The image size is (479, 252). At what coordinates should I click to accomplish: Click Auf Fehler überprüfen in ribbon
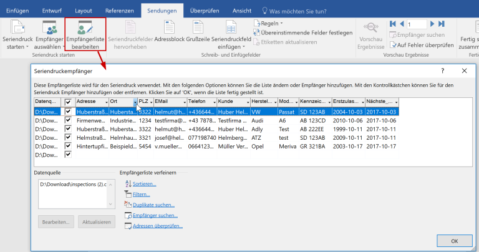(x=424, y=45)
